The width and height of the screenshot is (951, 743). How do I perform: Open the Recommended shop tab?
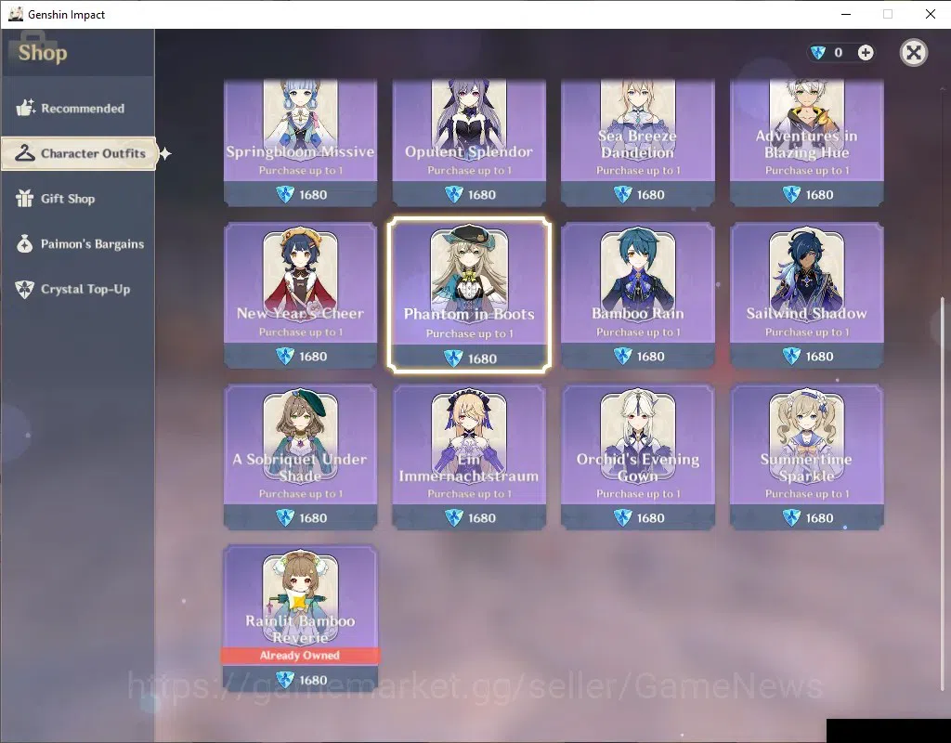coord(78,108)
